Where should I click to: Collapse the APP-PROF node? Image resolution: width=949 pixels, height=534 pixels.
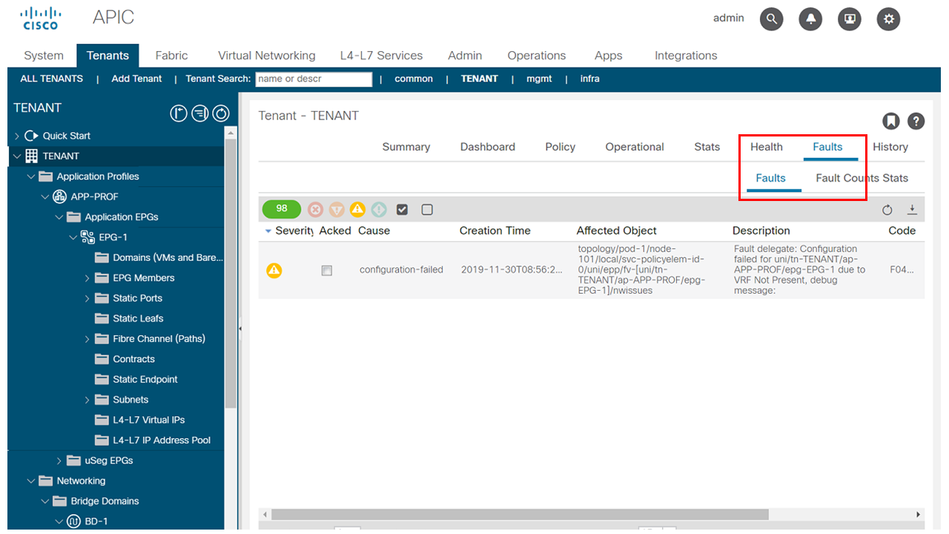click(x=45, y=197)
